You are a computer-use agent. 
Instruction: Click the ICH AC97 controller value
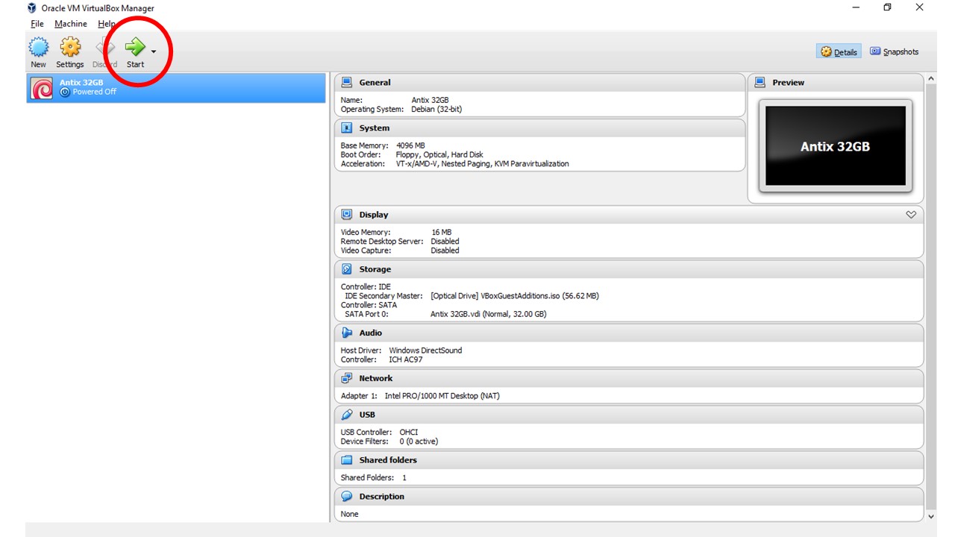406,359
